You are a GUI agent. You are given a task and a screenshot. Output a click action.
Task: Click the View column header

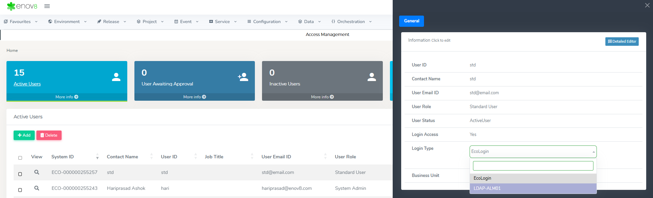37,157
